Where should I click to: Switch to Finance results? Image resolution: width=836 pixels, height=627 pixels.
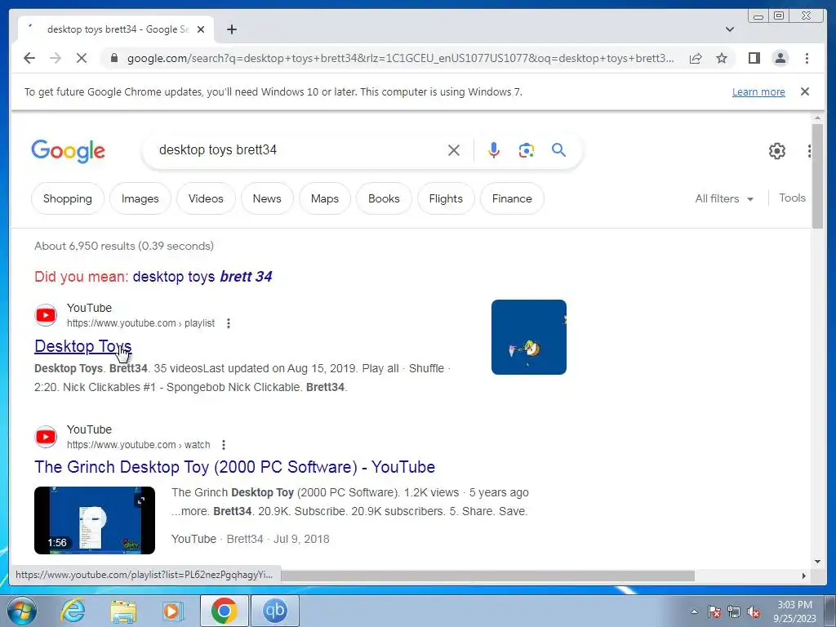[512, 198]
